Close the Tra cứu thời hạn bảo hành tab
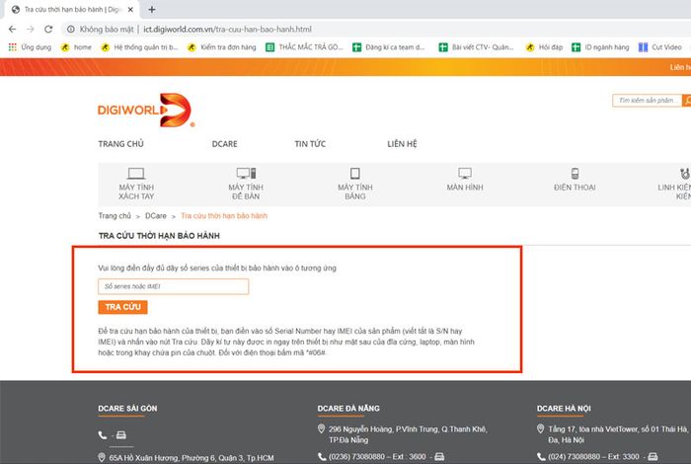The width and height of the screenshot is (691, 464). click(x=130, y=9)
